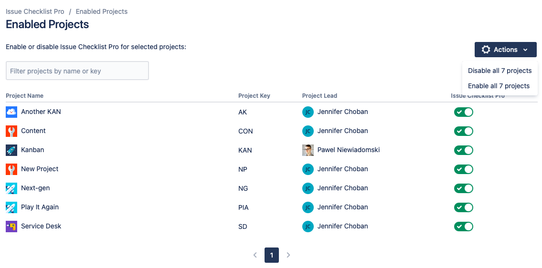Go to next page with the right chevron
The image size is (542, 268).
click(288, 255)
